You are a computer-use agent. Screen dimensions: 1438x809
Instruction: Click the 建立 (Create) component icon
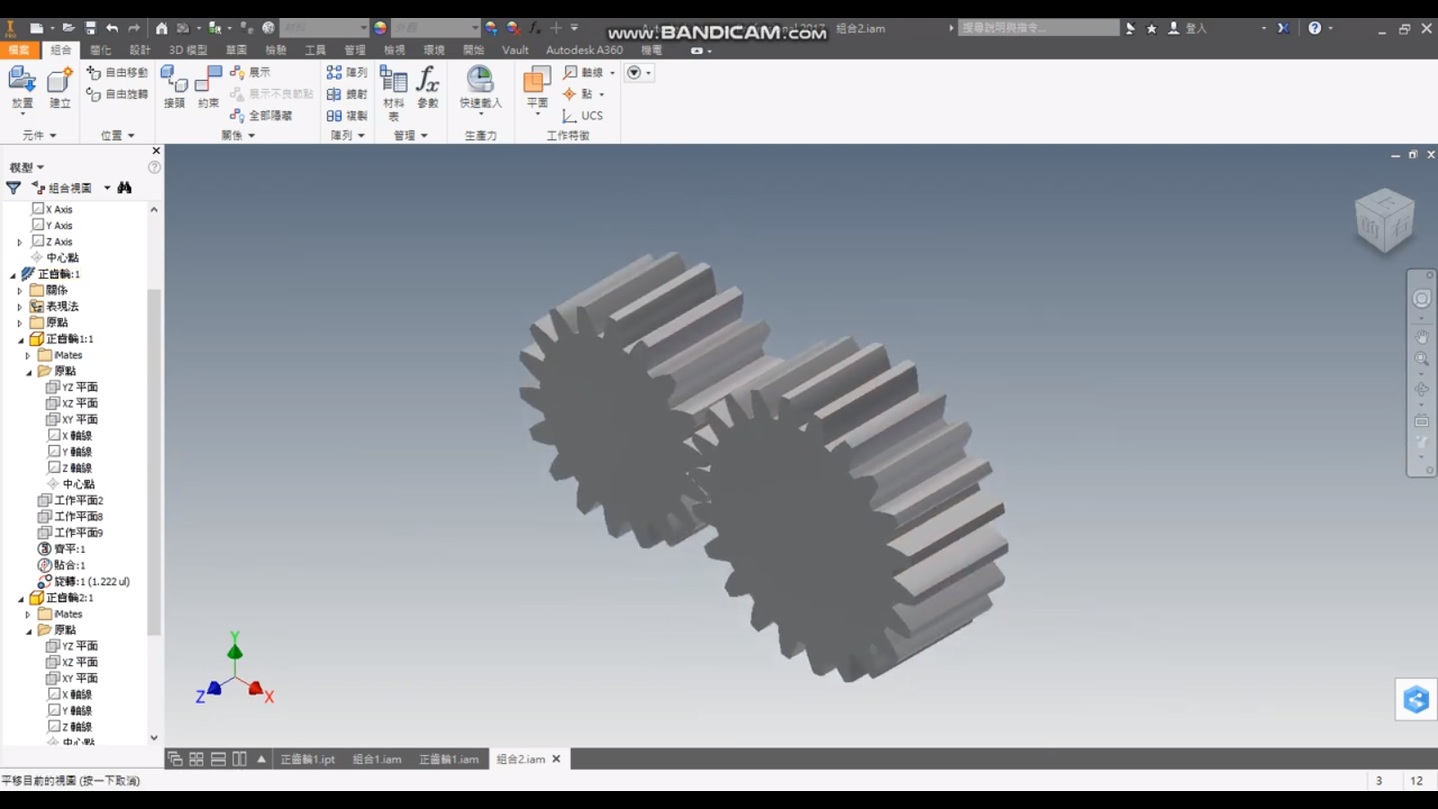59,87
